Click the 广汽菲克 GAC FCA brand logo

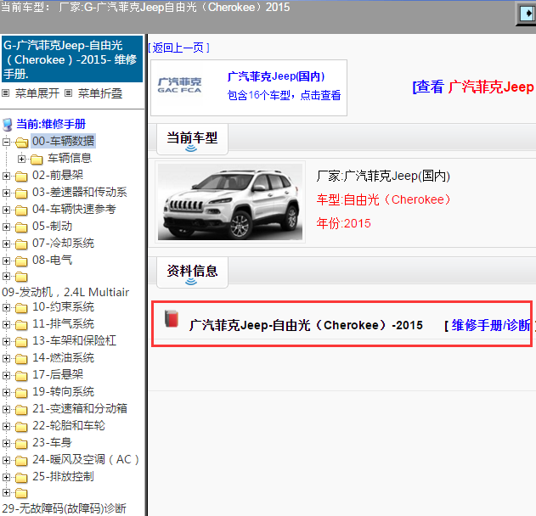point(179,86)
